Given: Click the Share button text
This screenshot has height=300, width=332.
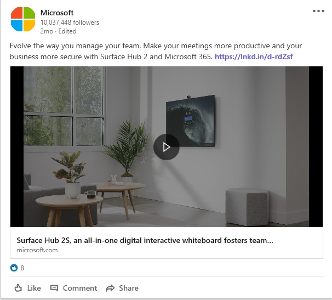Looking at the screenshot, I should click(x=129, y=288).
